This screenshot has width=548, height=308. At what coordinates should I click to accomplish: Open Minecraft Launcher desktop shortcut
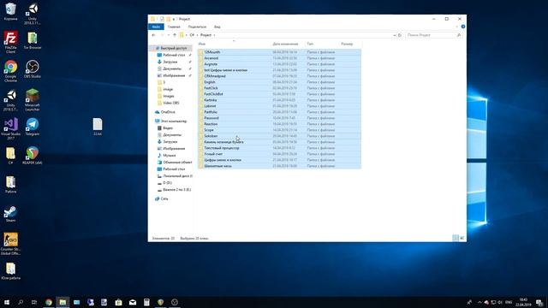(x=33, y=100)
